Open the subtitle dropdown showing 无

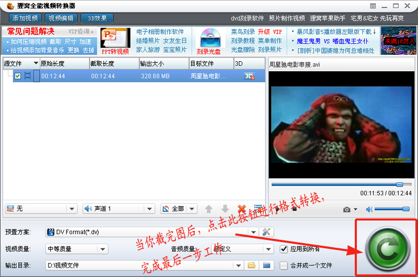tap(41, 209)
